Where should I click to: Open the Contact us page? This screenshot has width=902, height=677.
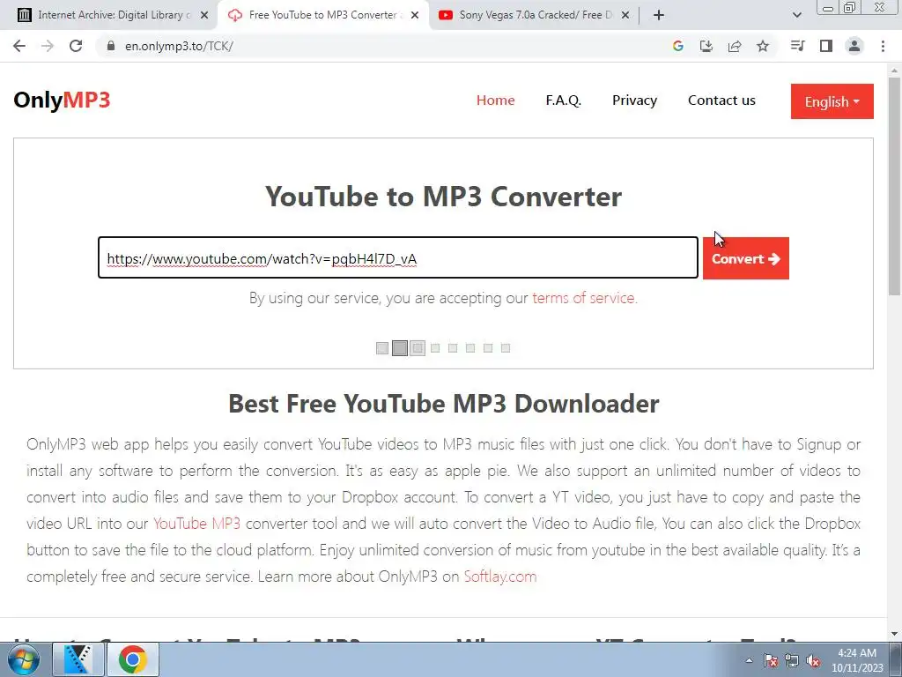coord(721,100)
